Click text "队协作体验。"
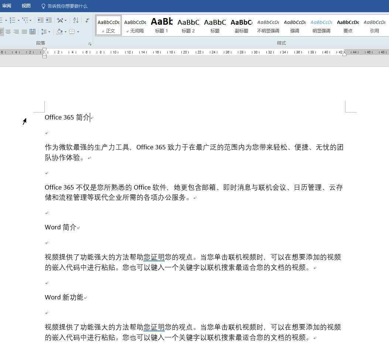389x344 pixels. point(64,157)
